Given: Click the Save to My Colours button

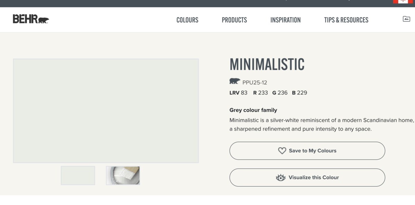Looking at the screenshot, I should pyautogui.click(x=307, y=151).
